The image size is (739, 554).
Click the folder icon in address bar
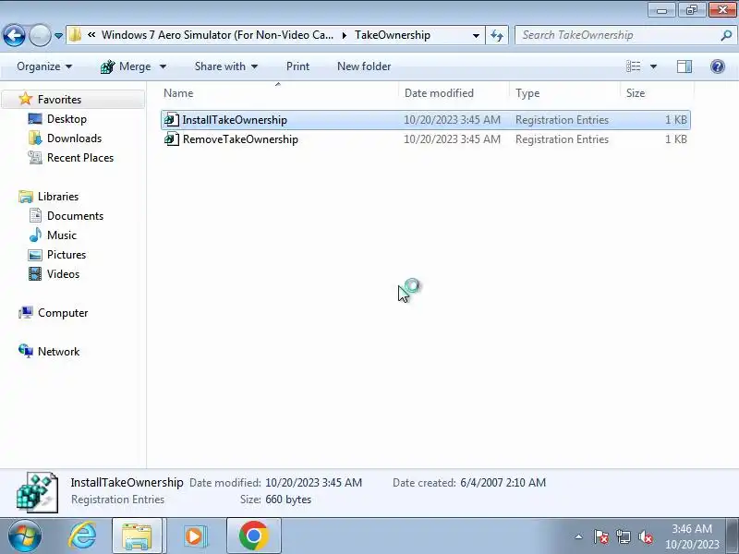[75, 35]
